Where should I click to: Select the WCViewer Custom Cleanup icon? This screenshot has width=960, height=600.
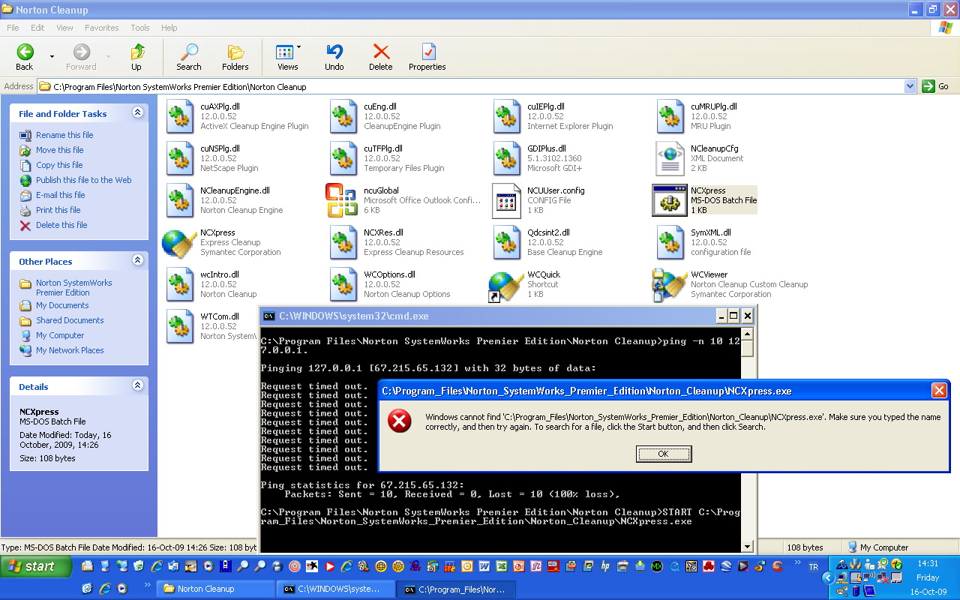(670, 285)
